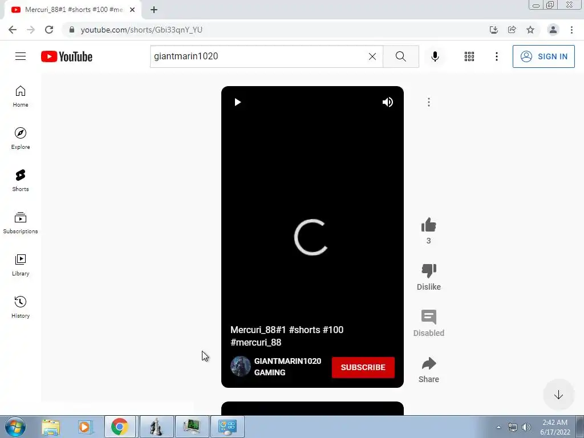Click the Show desktop strip by the clock
The width and height of the screenshot is (584, 438).
tap(580, 427)
